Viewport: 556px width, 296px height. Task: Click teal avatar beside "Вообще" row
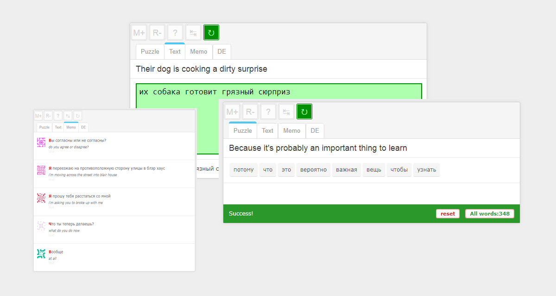coord(41,253)
